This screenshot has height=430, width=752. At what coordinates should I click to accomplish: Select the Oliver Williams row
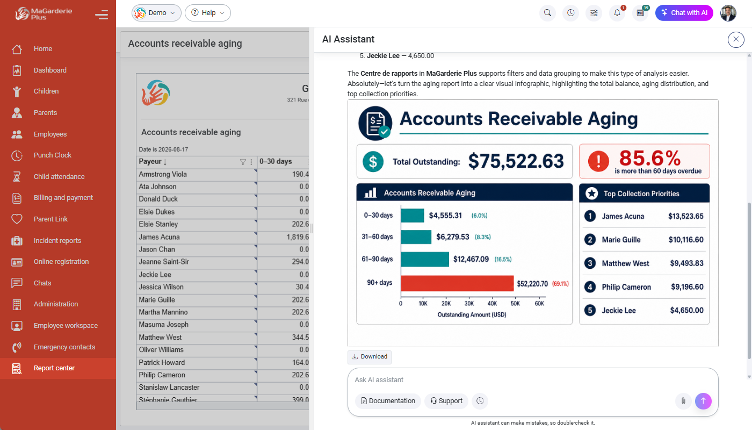tap(223, 350)
